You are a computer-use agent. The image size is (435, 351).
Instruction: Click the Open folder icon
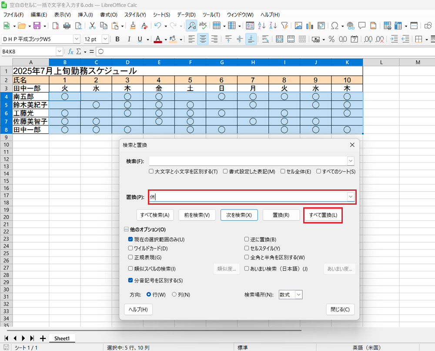(22, 26)
